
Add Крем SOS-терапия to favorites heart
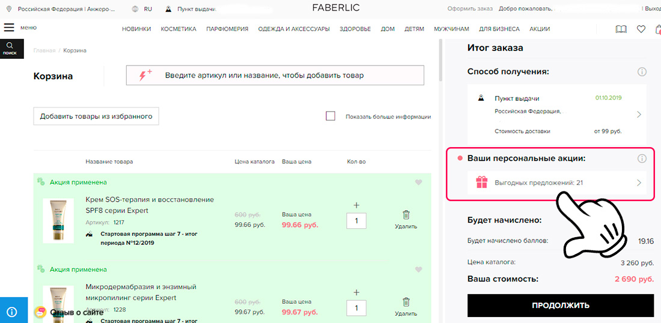click(418, 183)
